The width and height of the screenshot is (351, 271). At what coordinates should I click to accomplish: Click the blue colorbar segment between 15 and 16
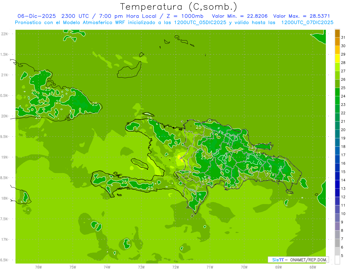[x=337, y=168]
